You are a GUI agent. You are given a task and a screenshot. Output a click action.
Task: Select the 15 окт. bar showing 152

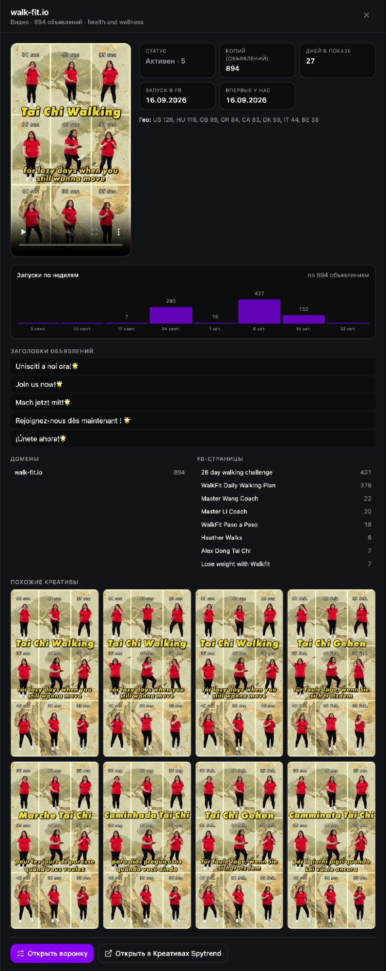[304, 319]
